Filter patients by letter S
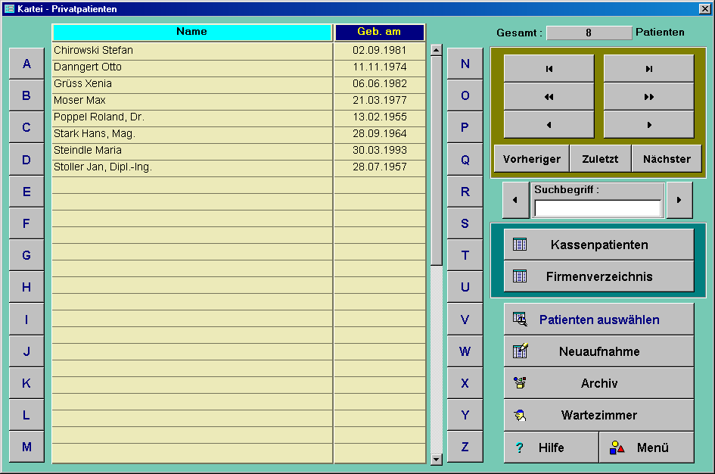The width and height of the screenshot is (715, 474). (465, 223)
